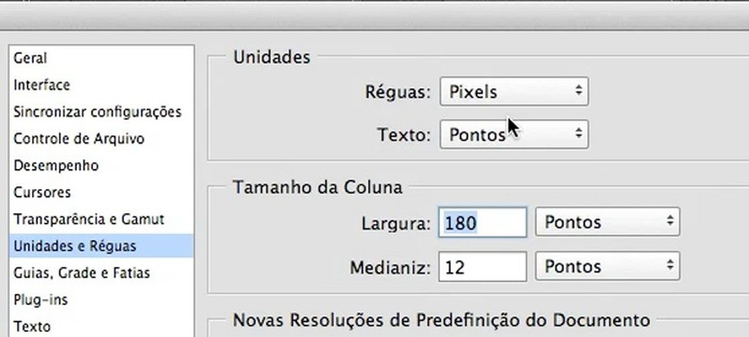Screen dimensions: 749x337
Task: Click the Réguas dropdown arrows icon
Action: pyautogui.click(x=578, y=92)
